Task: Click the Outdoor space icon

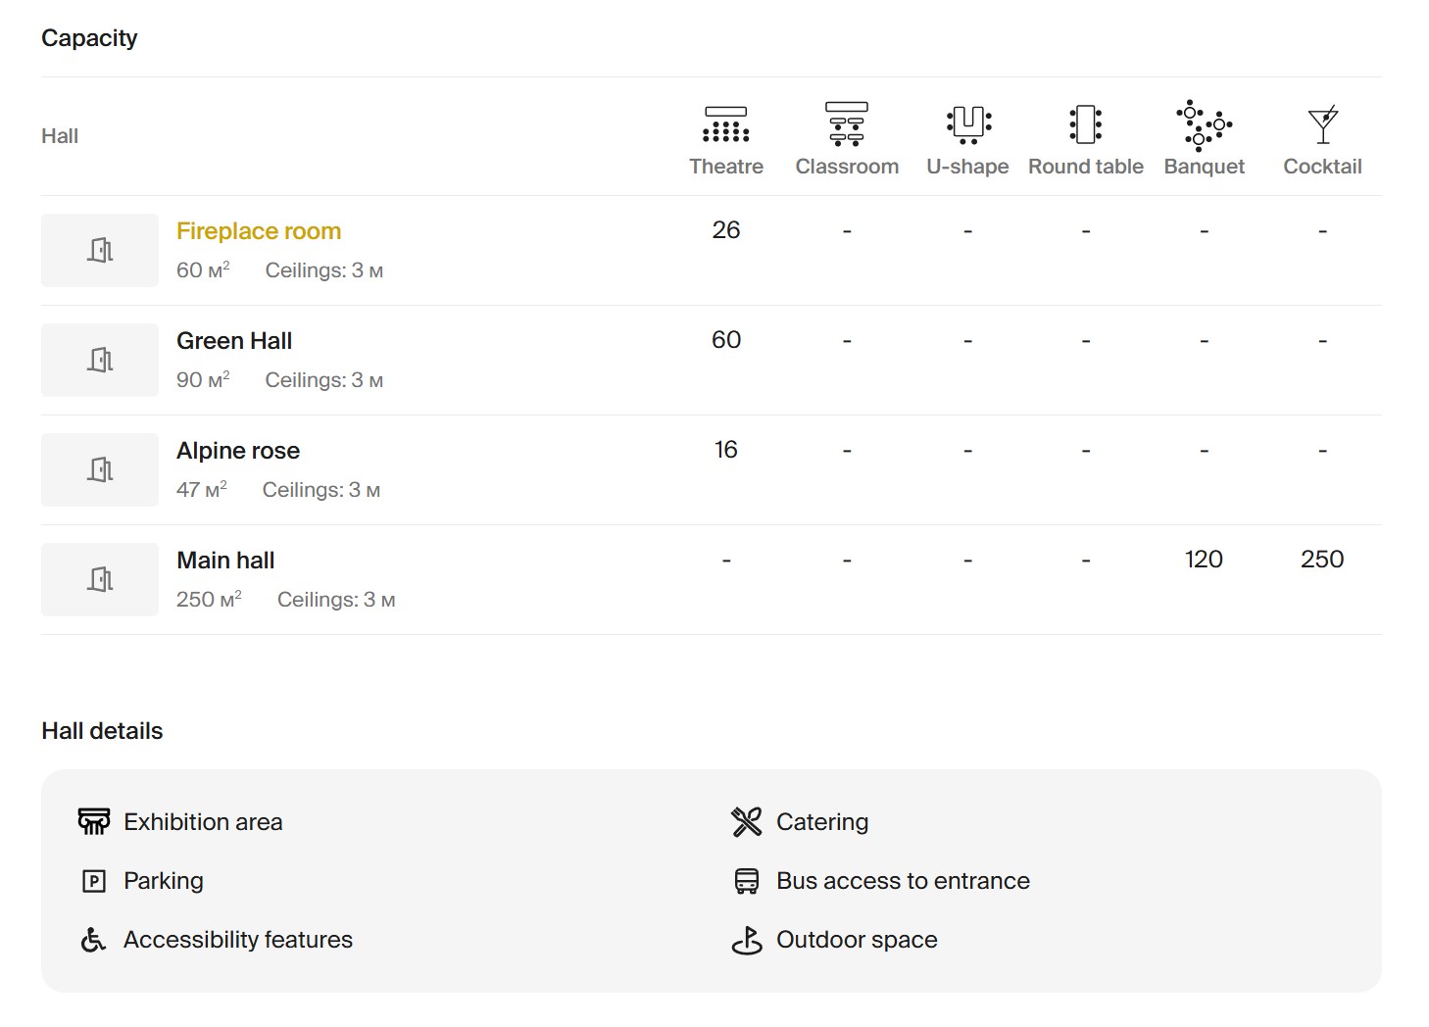Action: 746,940
